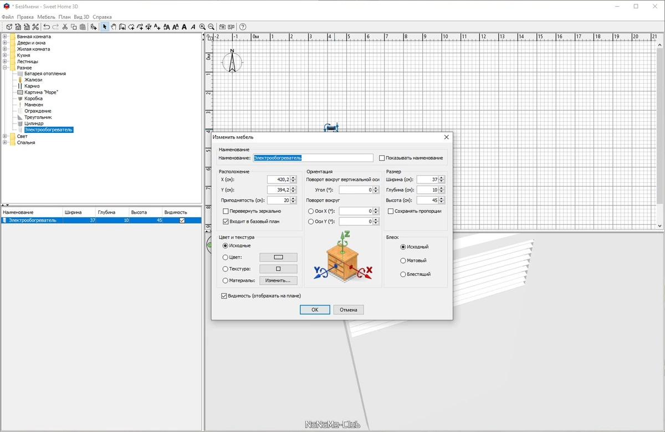The image size is (665, 432).
Task: Select the Create dimensions tool
Action: click(149, 27)
